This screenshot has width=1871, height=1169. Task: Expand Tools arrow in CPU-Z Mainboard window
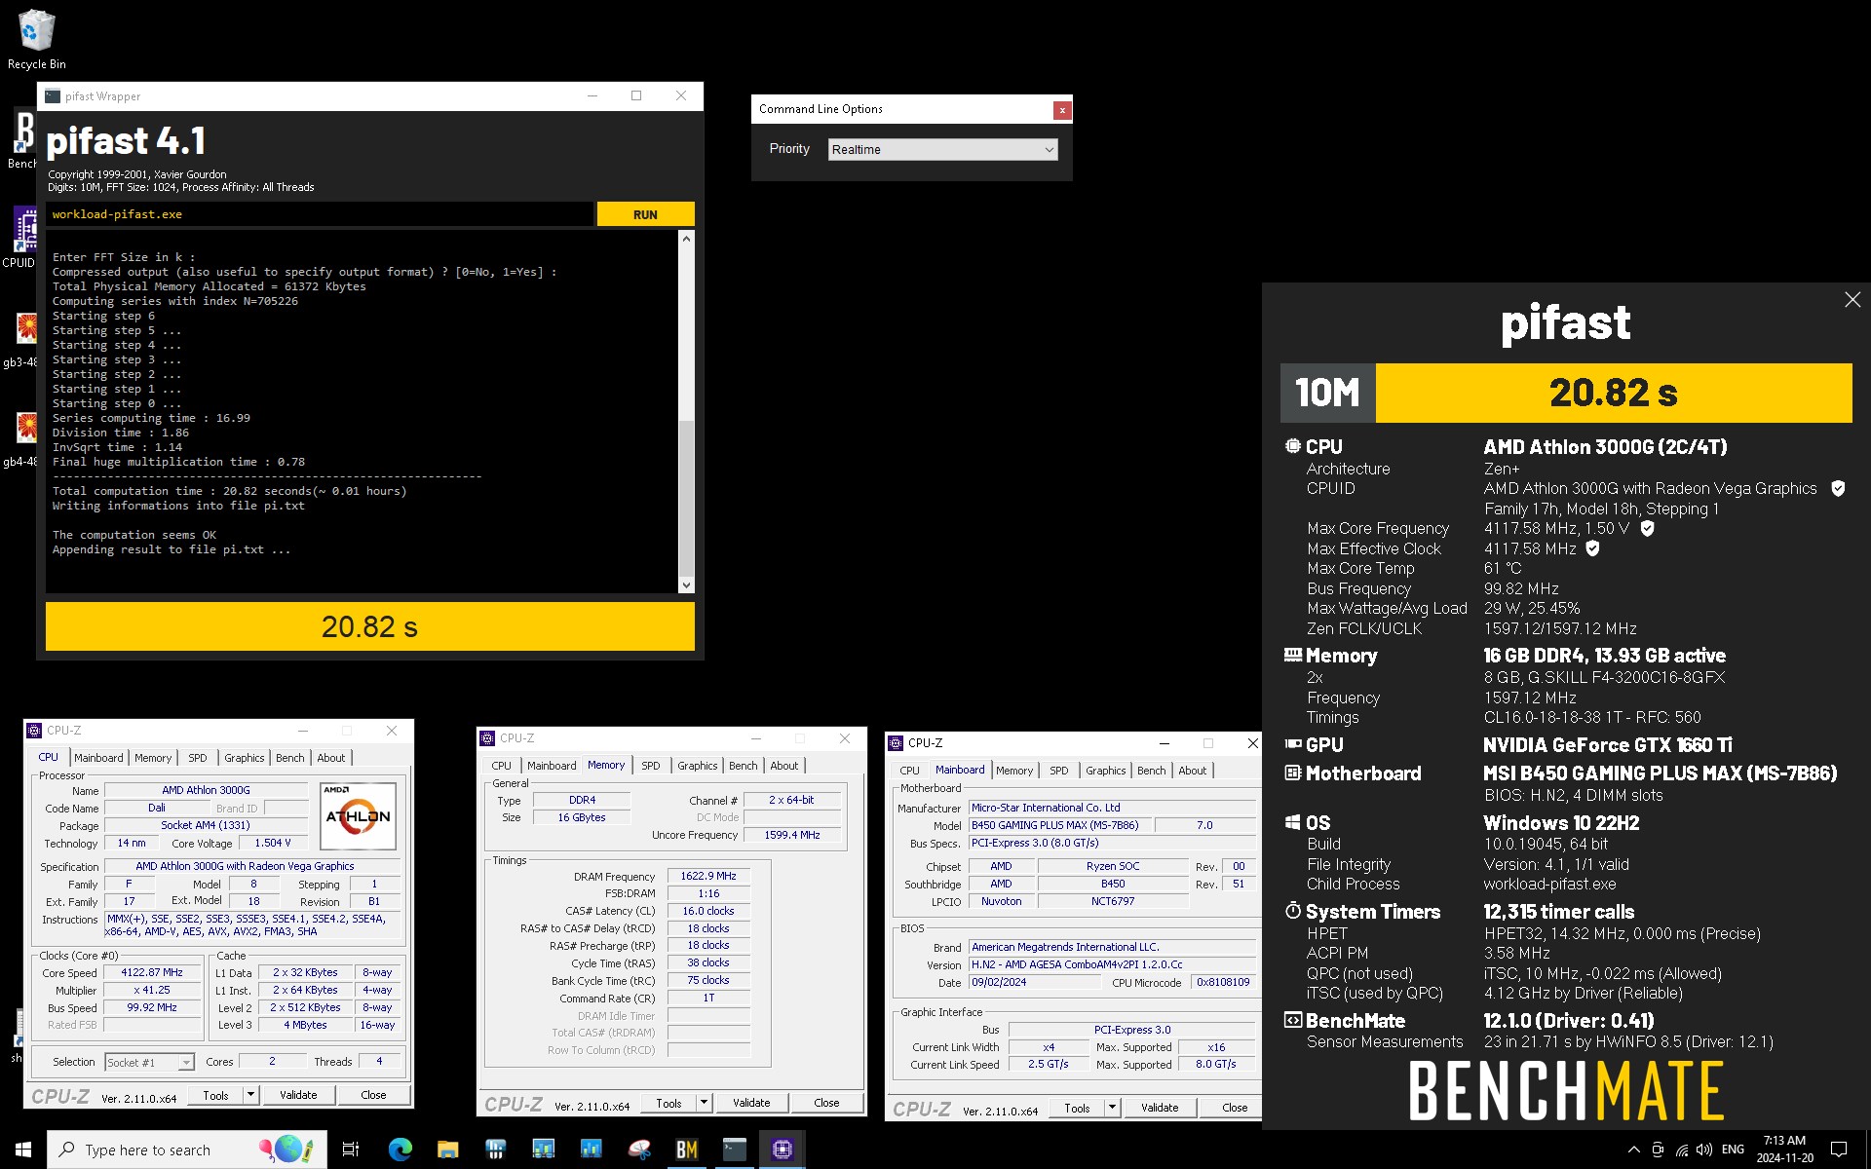click(1112, 1108)
